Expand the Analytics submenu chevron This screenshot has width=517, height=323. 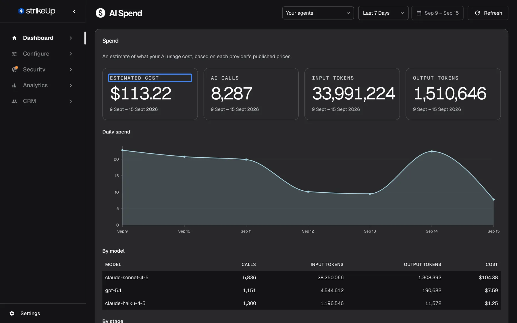click(x=71, y=85)
